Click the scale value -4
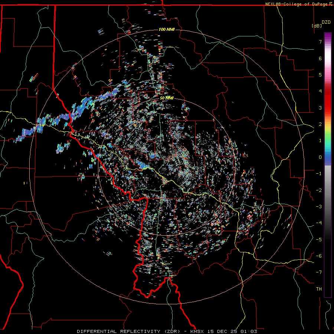This screenshot has height=334, width=334. pos(319,223)
